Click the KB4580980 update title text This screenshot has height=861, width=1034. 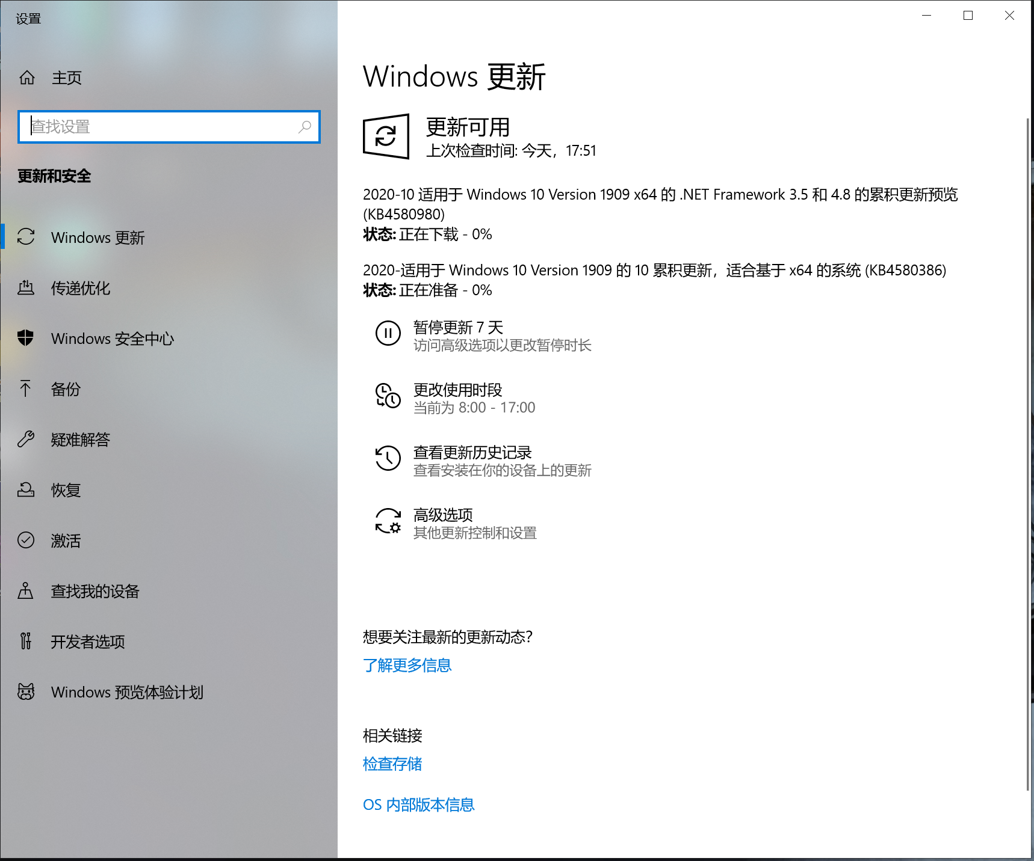point(660,204)
